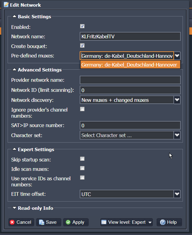Click the Save disk icon
The height and width of the screenshot is (235, 192).
point(42,222)
